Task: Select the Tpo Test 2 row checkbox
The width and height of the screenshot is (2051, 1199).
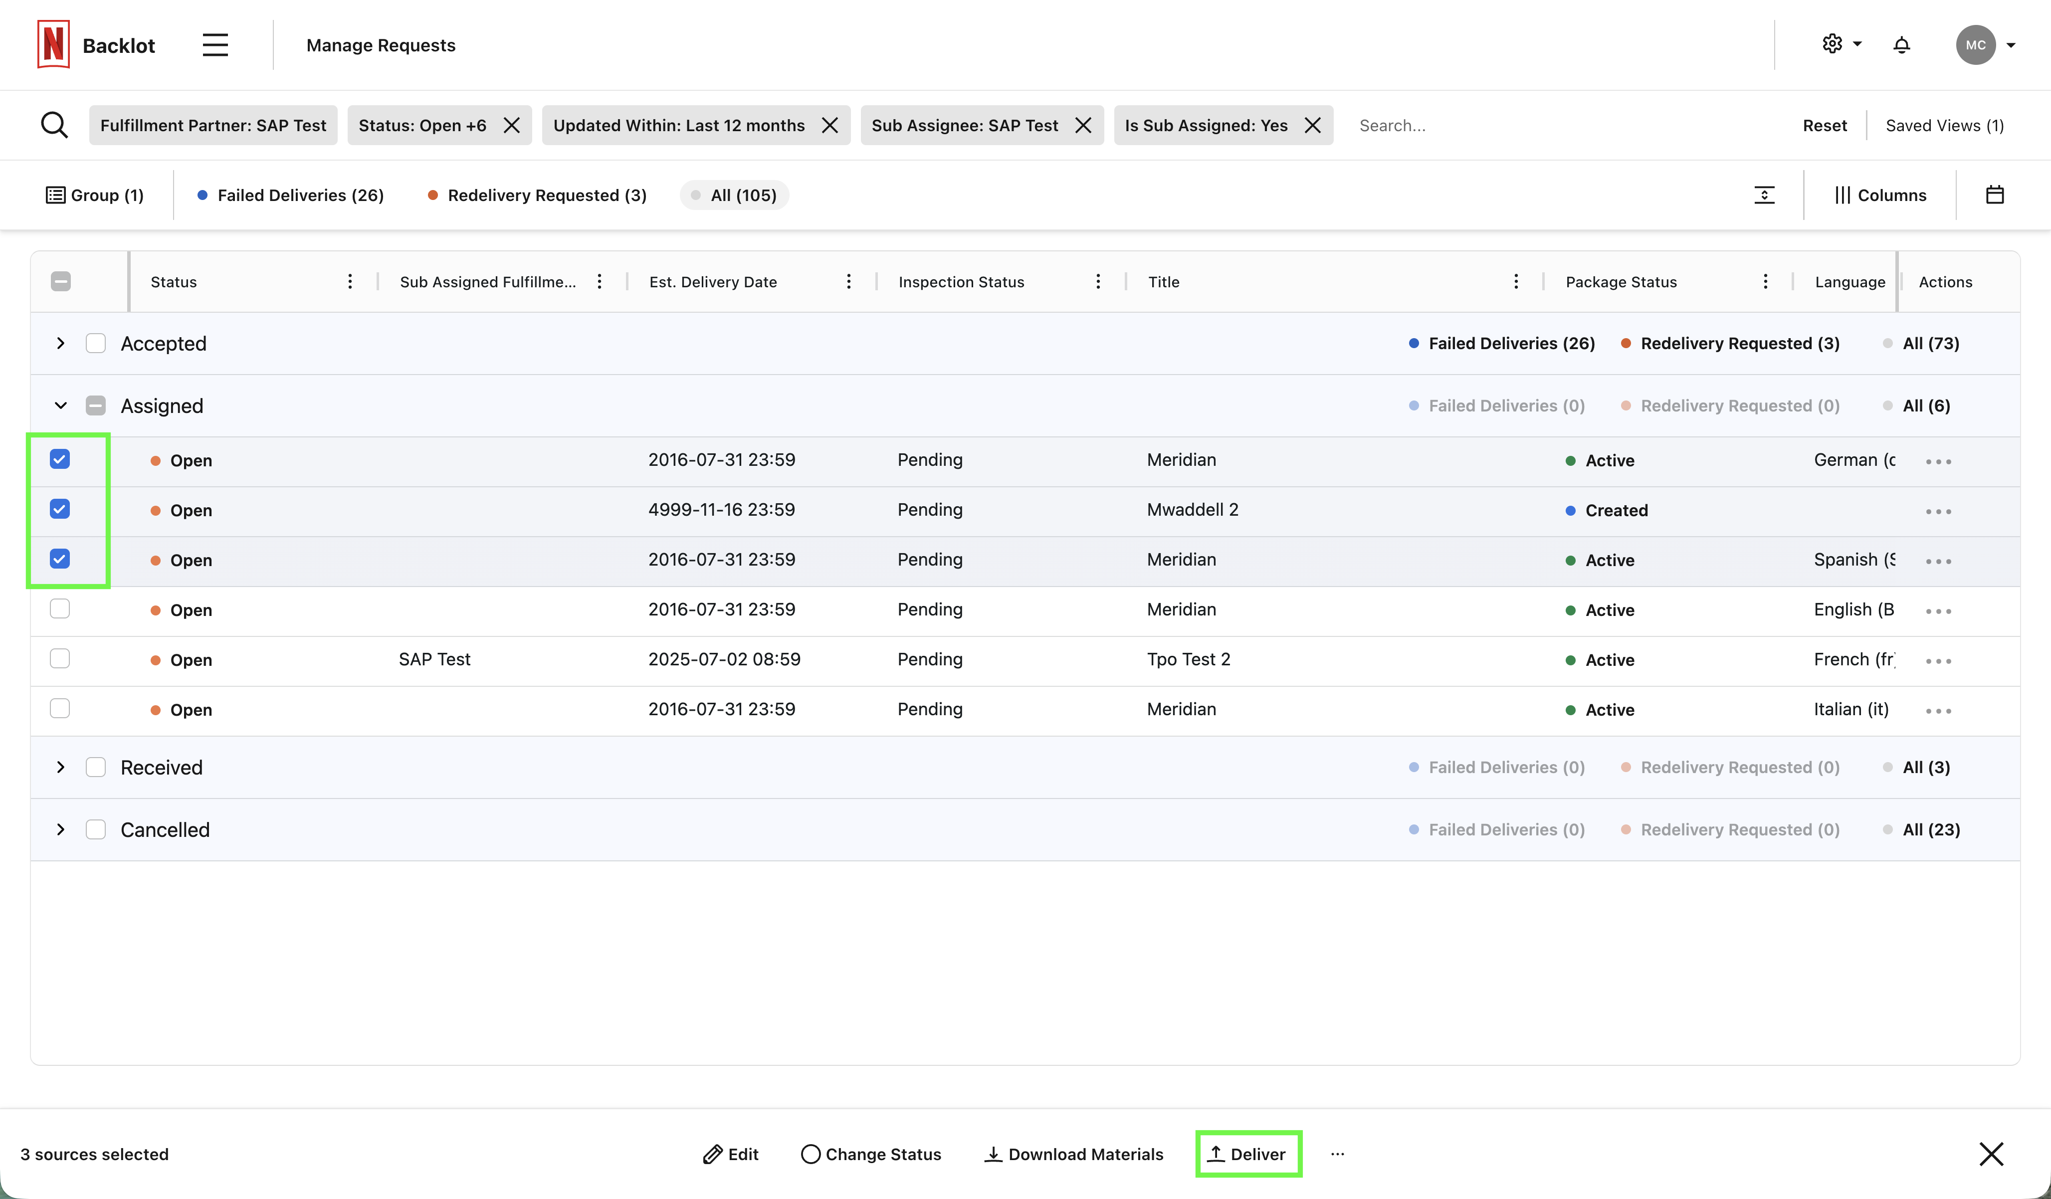Action: pos(59,658)
